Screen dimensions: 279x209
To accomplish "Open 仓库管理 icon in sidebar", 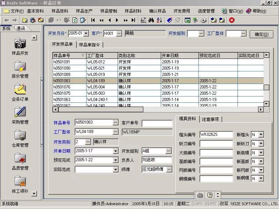I will coord(20,135).
